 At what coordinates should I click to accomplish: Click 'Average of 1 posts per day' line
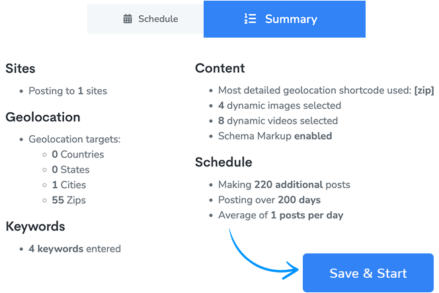click(x=280, y=215)
